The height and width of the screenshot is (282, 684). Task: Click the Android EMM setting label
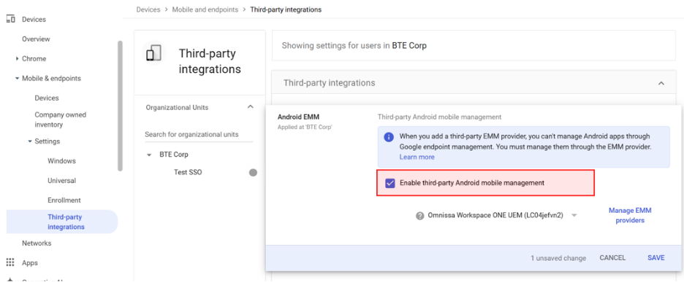(x=298, y=117)
